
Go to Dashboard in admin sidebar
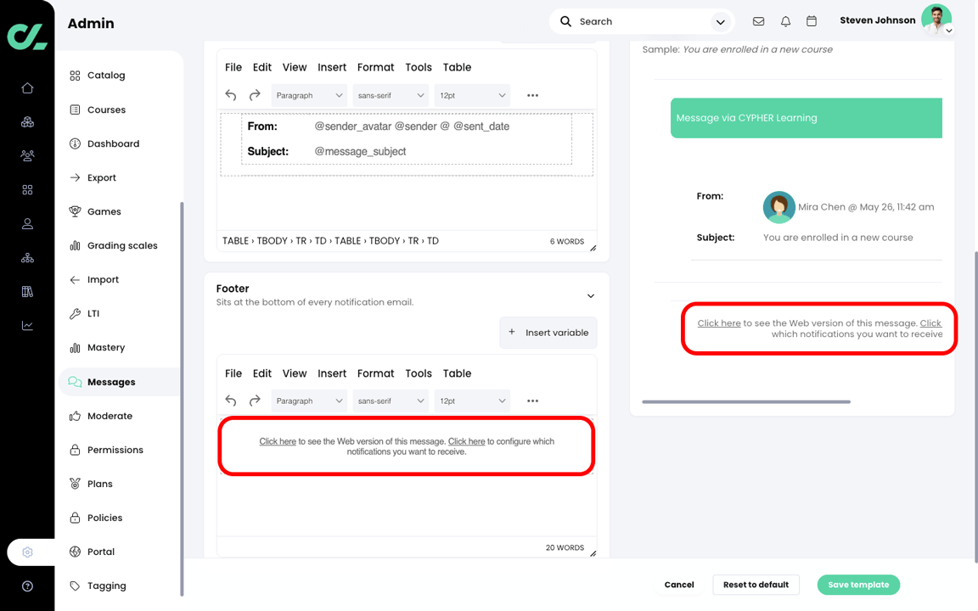pyautogui.click(x=113, y=143)
